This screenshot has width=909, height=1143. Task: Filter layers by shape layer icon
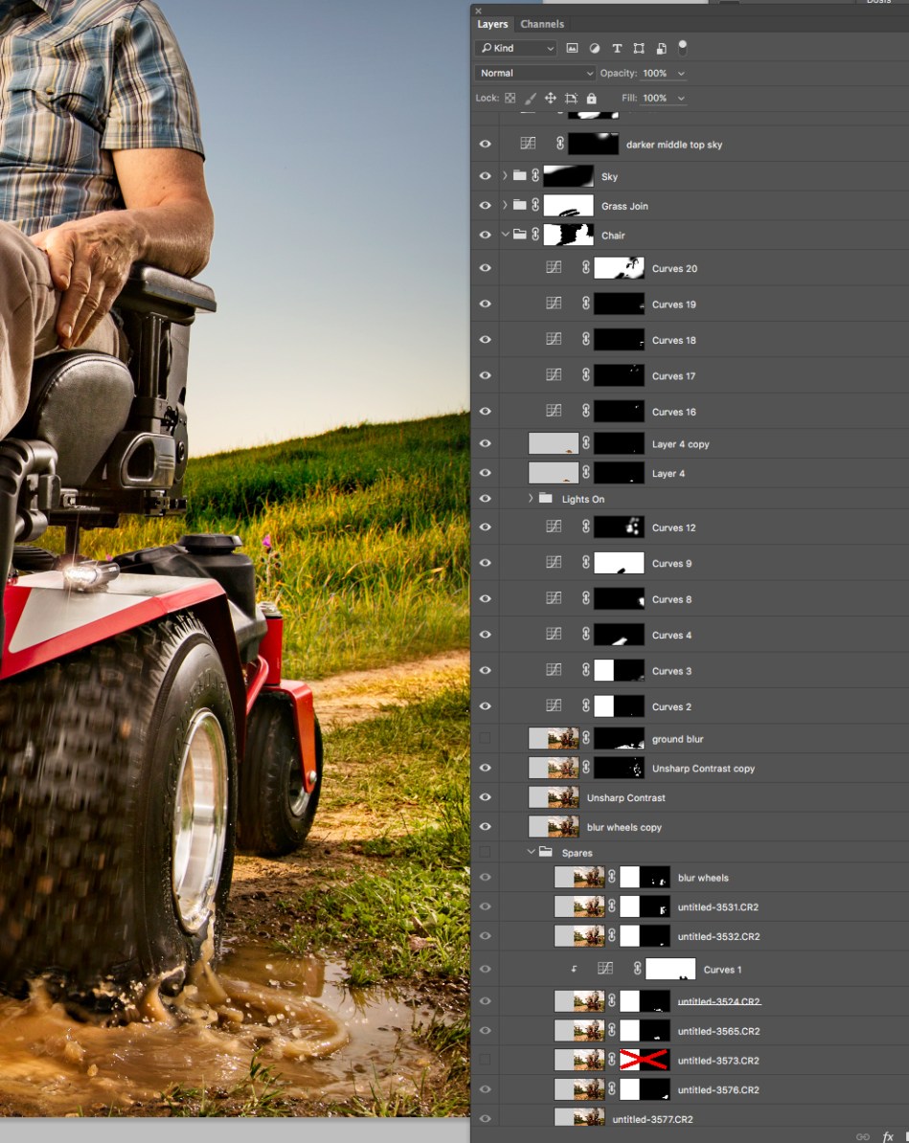(x=638, y=48)
